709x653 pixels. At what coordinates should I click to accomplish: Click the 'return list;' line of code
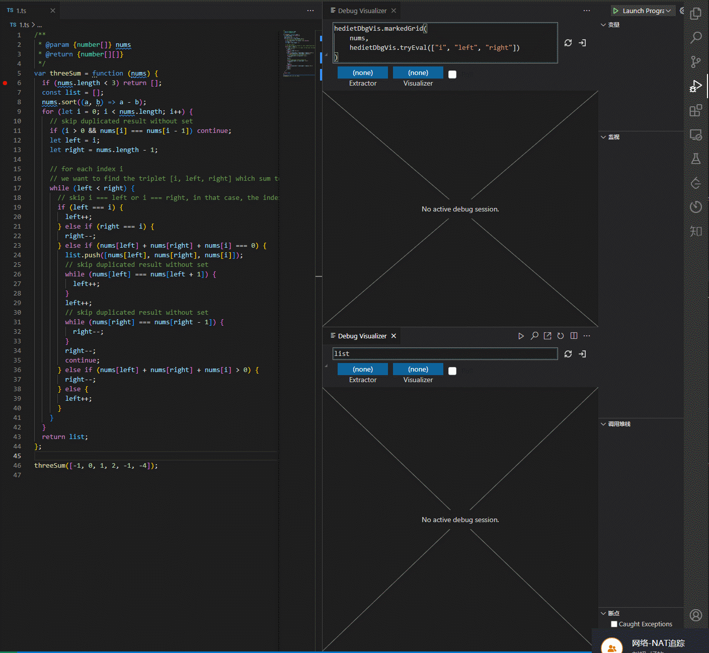65,437
